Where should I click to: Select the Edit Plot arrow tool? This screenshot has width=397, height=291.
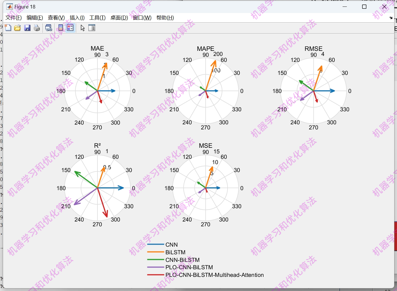82,28
